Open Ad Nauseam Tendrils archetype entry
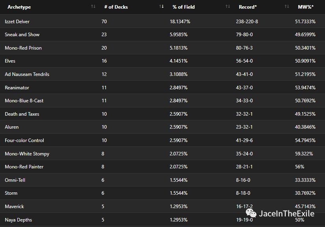Screen dimensions: 325x227 (27, 74)
